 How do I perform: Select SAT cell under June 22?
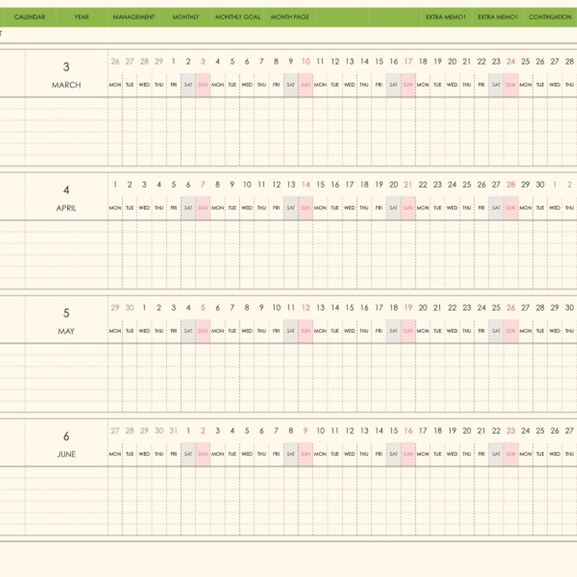pyautogui.click(x=496, y=455)
